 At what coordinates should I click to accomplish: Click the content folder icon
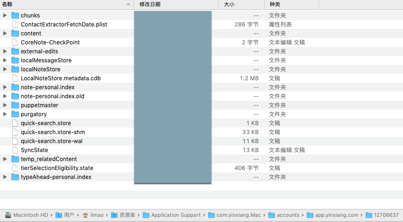click(x=15, y=33)
